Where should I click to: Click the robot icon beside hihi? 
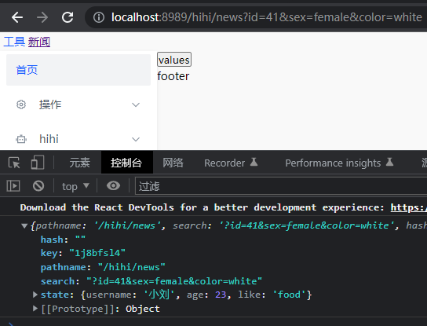click(21, 139)
